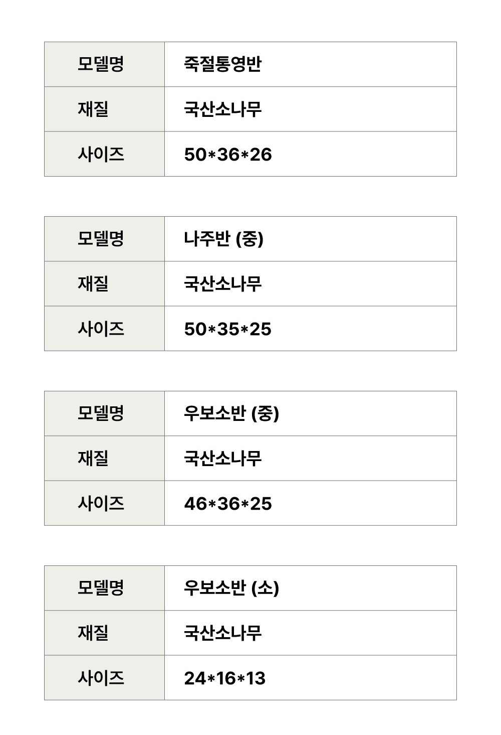
Task: Click 사이즈 label next to 50*36*26
Action: pos(100,154)
